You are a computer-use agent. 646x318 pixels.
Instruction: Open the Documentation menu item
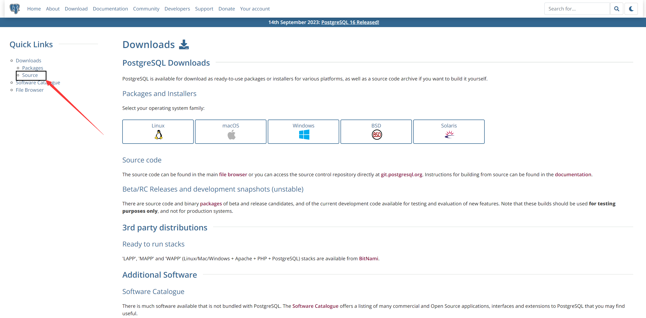pos(110,9)
